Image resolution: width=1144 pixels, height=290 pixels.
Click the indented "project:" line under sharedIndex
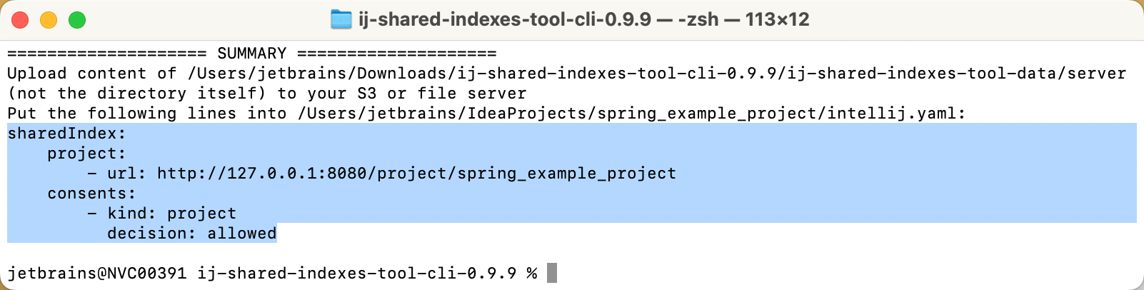(x=86, y=154)
